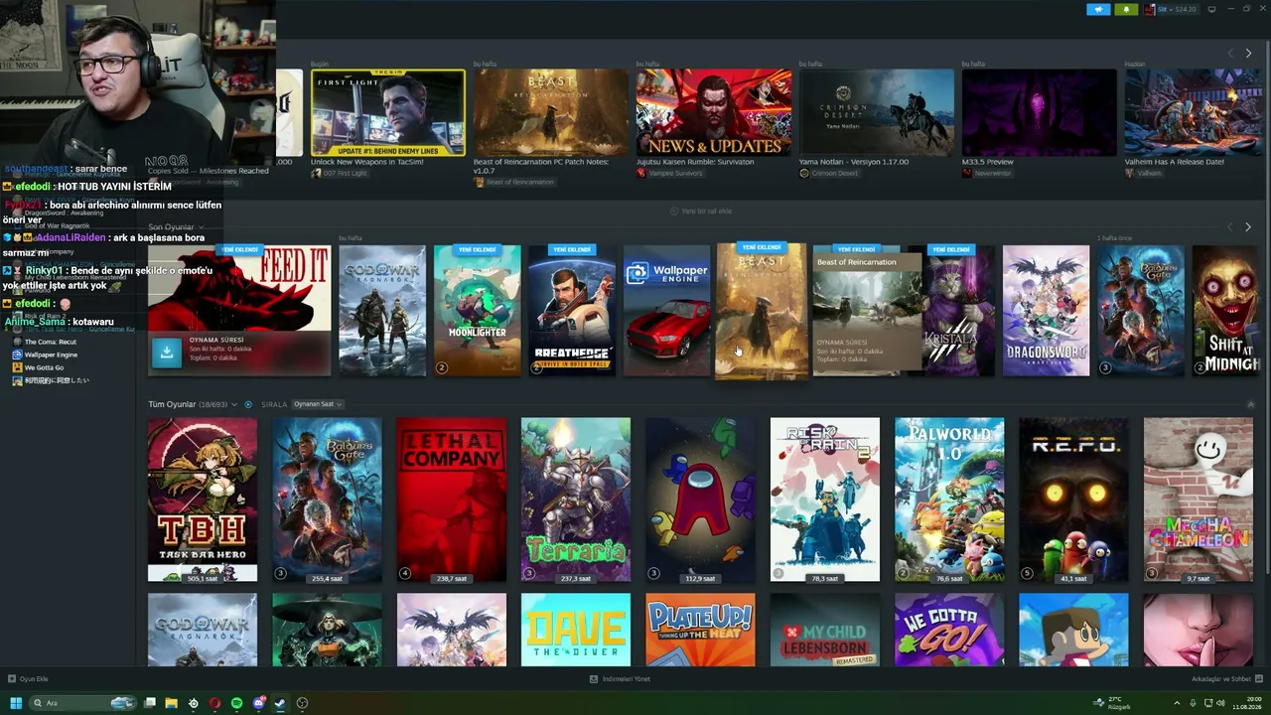
Task: Open R.E.P.O. game tile
Action: [x=1073, y=500]
